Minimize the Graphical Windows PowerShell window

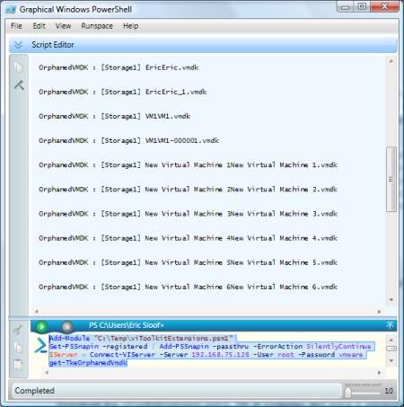point(345,6)
